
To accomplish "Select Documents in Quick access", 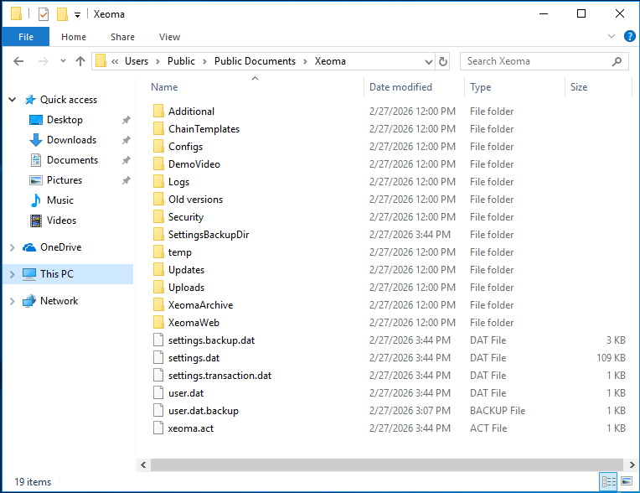I will click(72, 159).
